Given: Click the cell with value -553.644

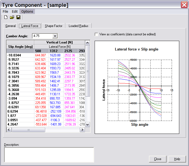Looking at the screenshot, I should click(41, 124).
